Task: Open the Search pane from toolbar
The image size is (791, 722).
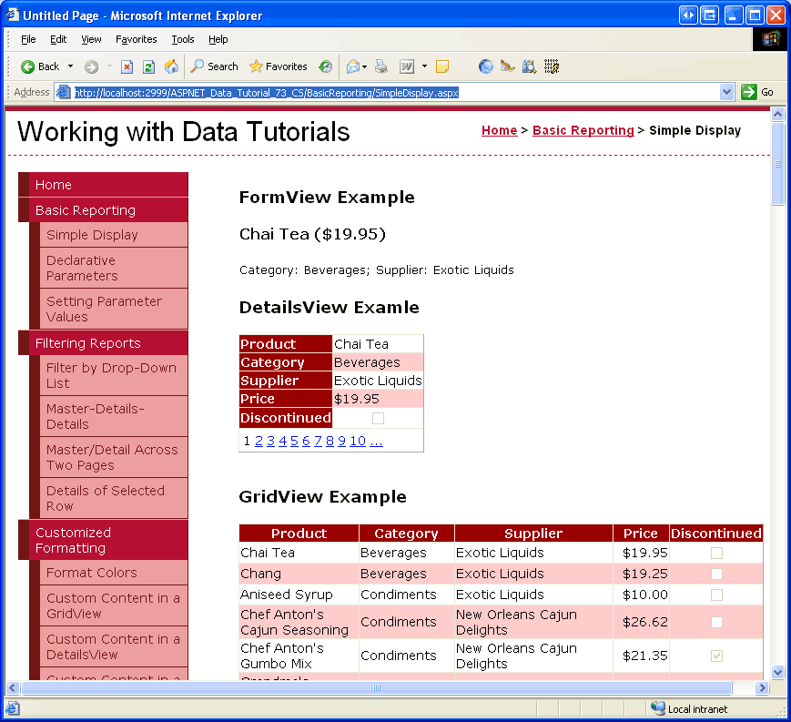Action: [214, 66]
